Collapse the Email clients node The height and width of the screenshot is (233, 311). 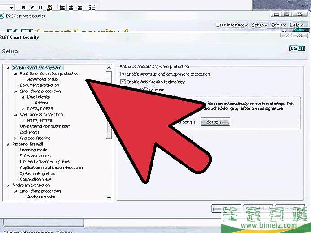23,97
